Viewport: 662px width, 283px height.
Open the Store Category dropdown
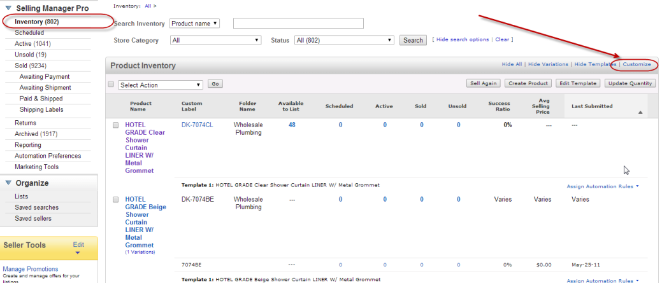pos(216,41)
